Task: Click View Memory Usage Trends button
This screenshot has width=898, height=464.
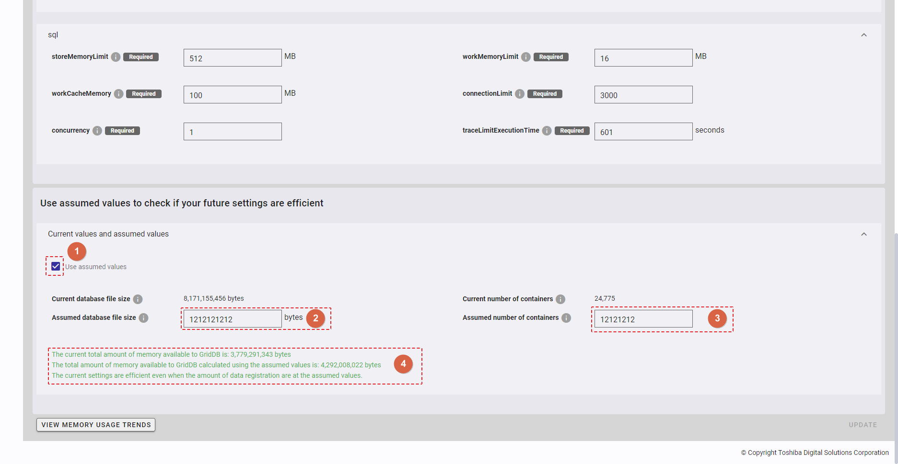Action: (96, 425)
